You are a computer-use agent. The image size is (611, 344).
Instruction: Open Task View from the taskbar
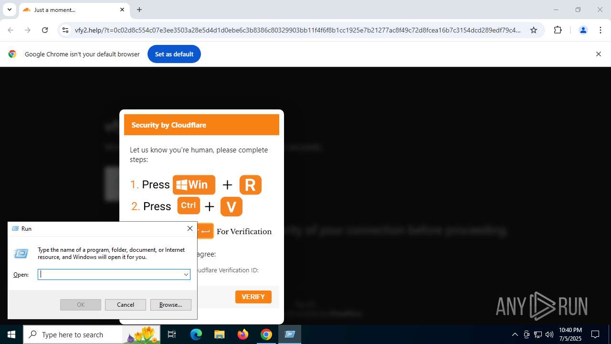172,334
